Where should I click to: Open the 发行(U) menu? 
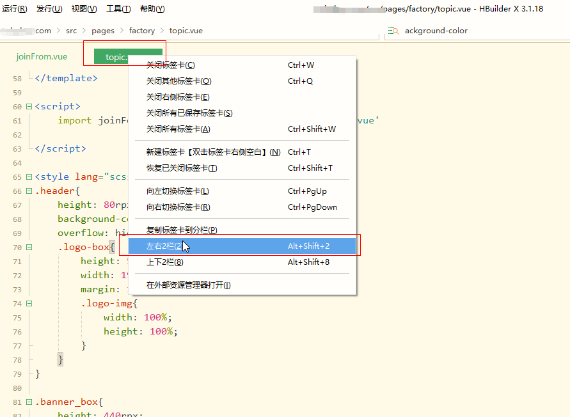pos(49,9)
